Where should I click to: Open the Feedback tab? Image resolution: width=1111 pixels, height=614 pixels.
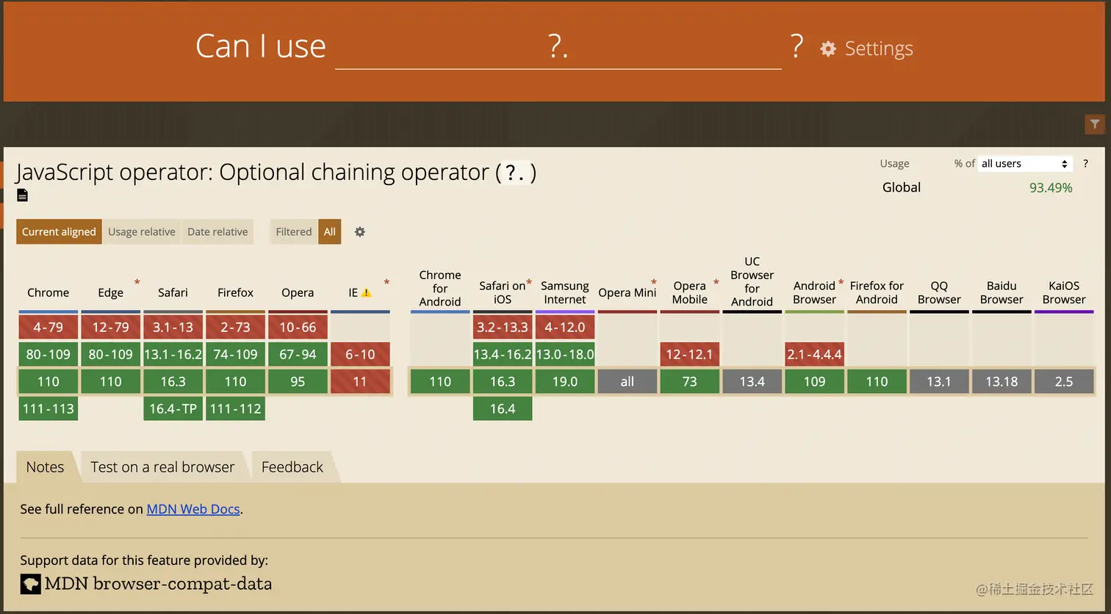click(292, 467)
